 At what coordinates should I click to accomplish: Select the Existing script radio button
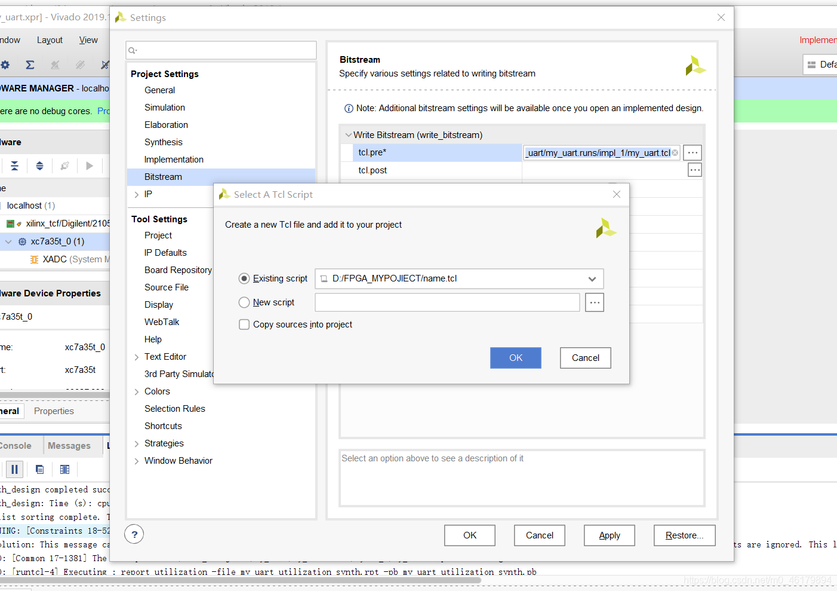tap(244, 278)
